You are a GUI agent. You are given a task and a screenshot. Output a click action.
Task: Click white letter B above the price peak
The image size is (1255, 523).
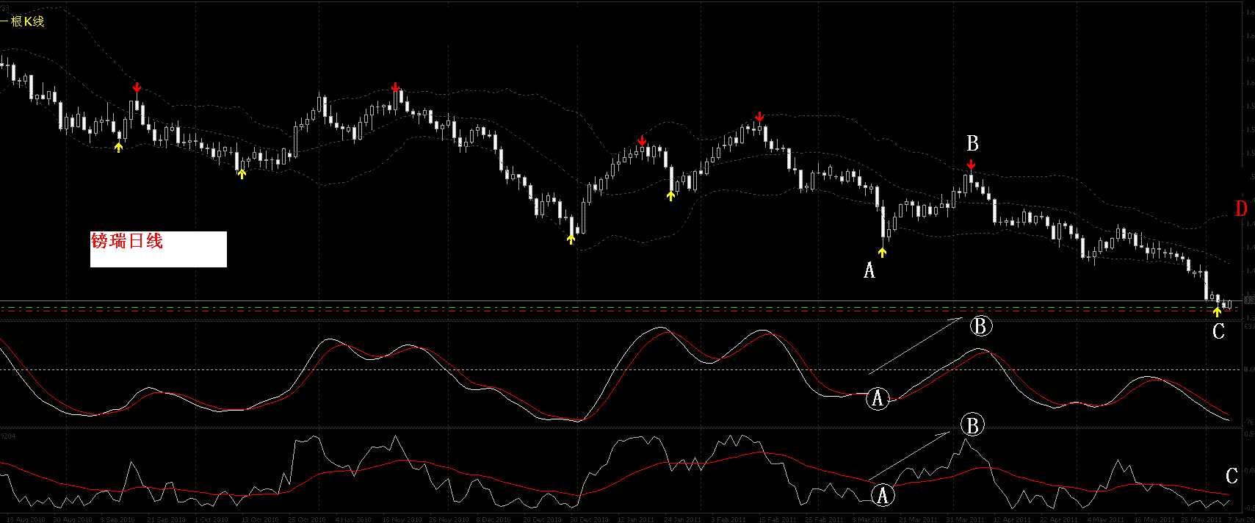972,143
